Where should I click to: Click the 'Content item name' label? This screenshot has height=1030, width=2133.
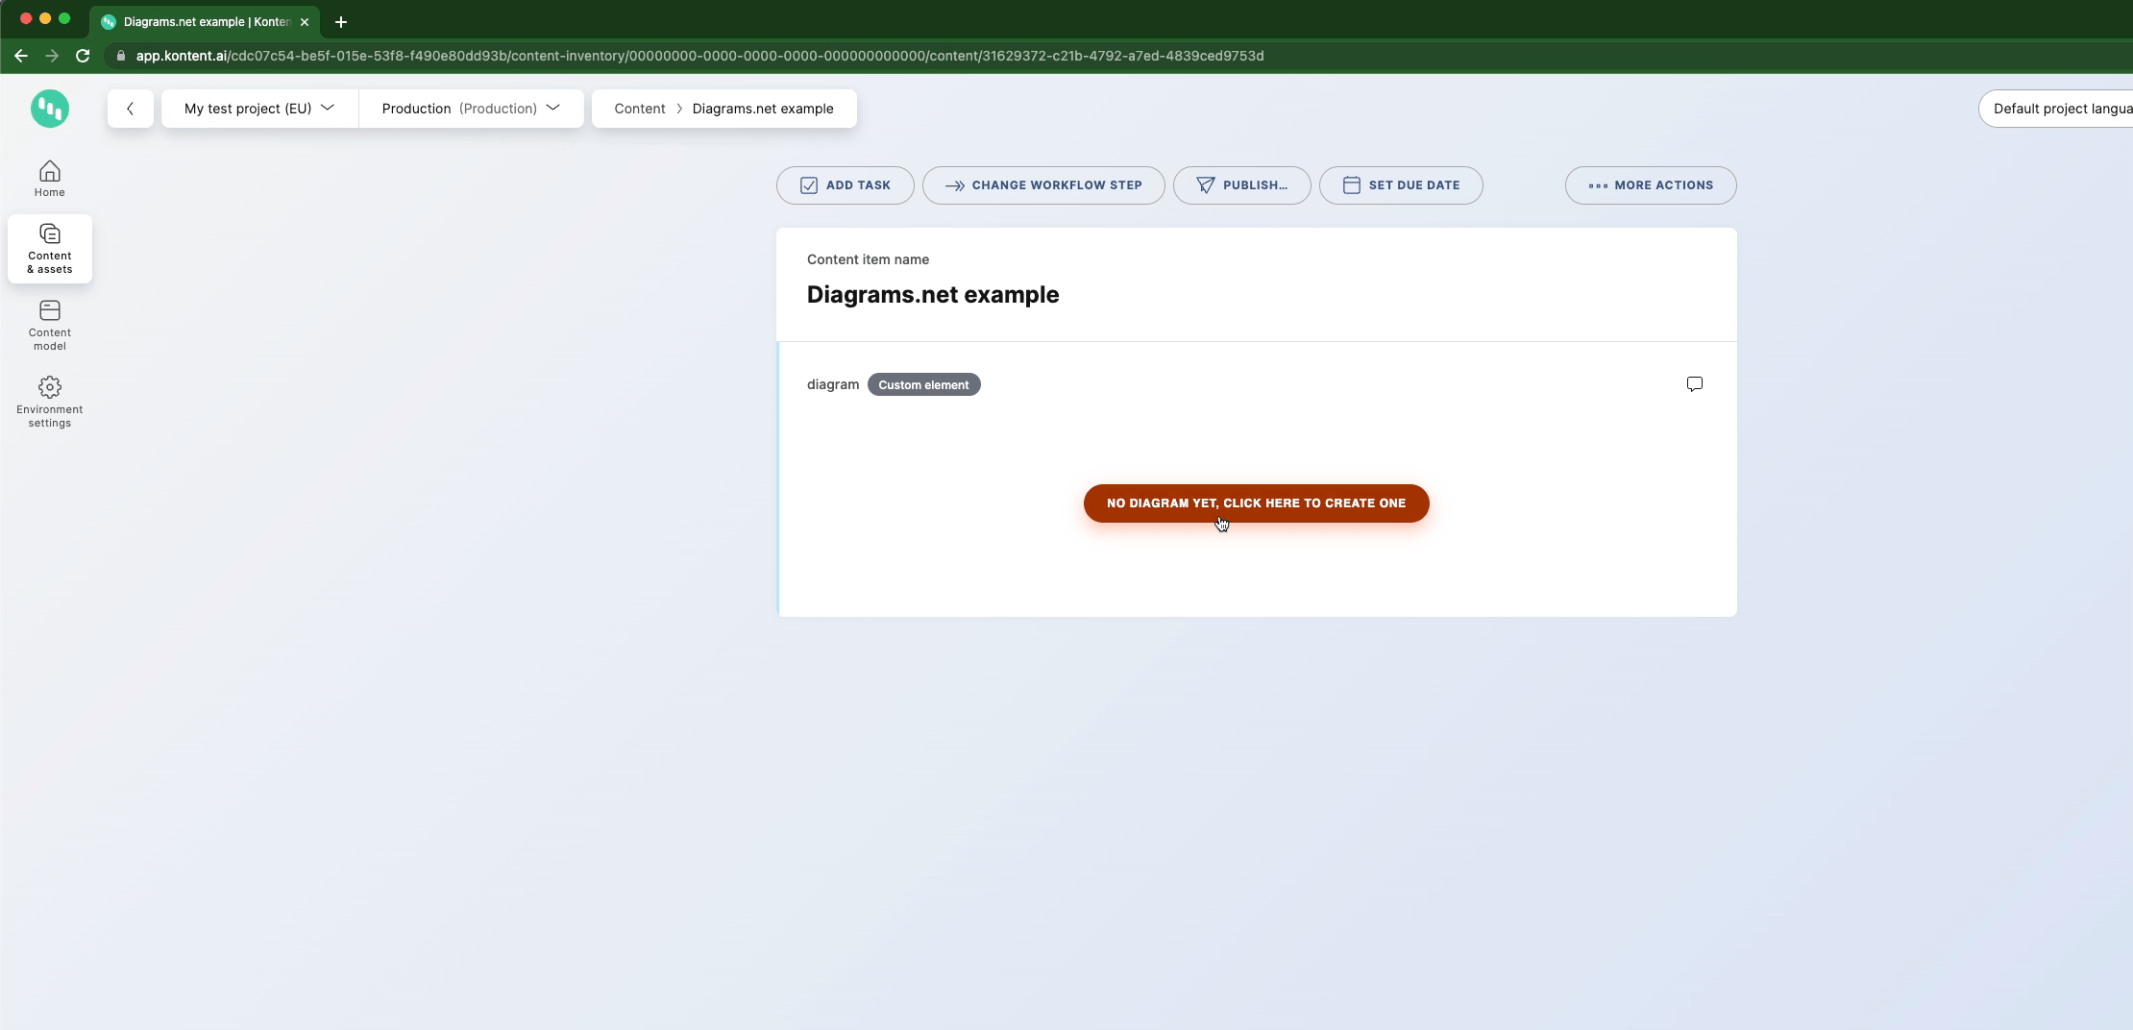point(868,259)
